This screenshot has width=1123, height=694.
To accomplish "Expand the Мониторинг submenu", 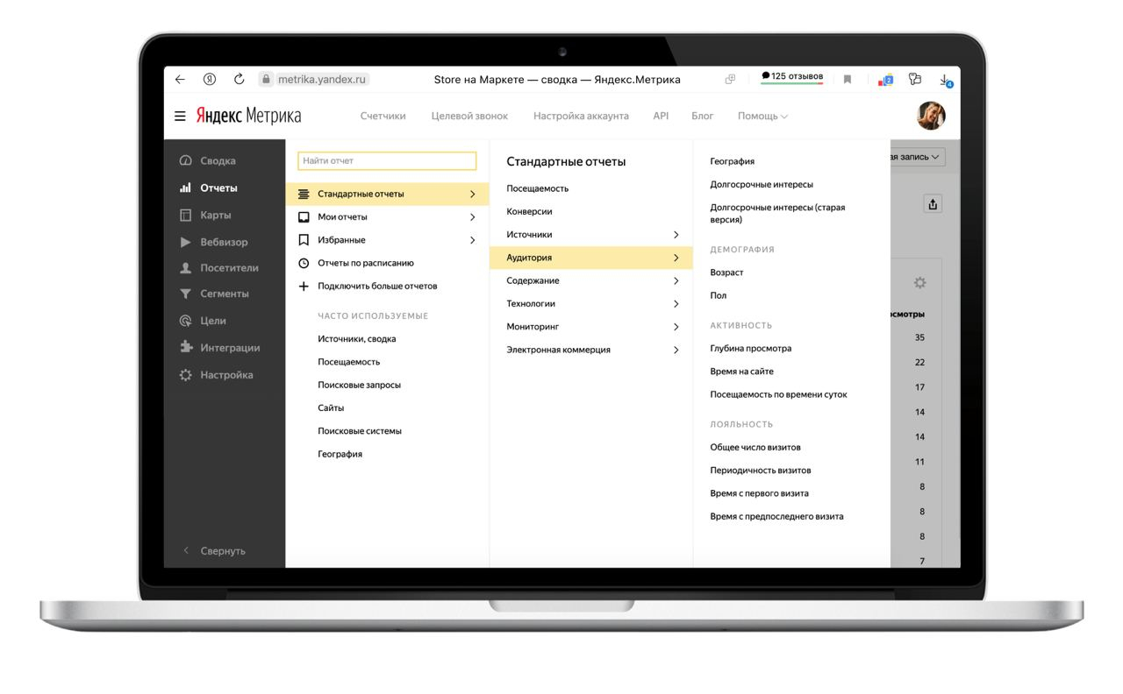I will [591, 327].
